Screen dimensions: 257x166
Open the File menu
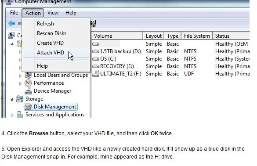pos(14,13)
